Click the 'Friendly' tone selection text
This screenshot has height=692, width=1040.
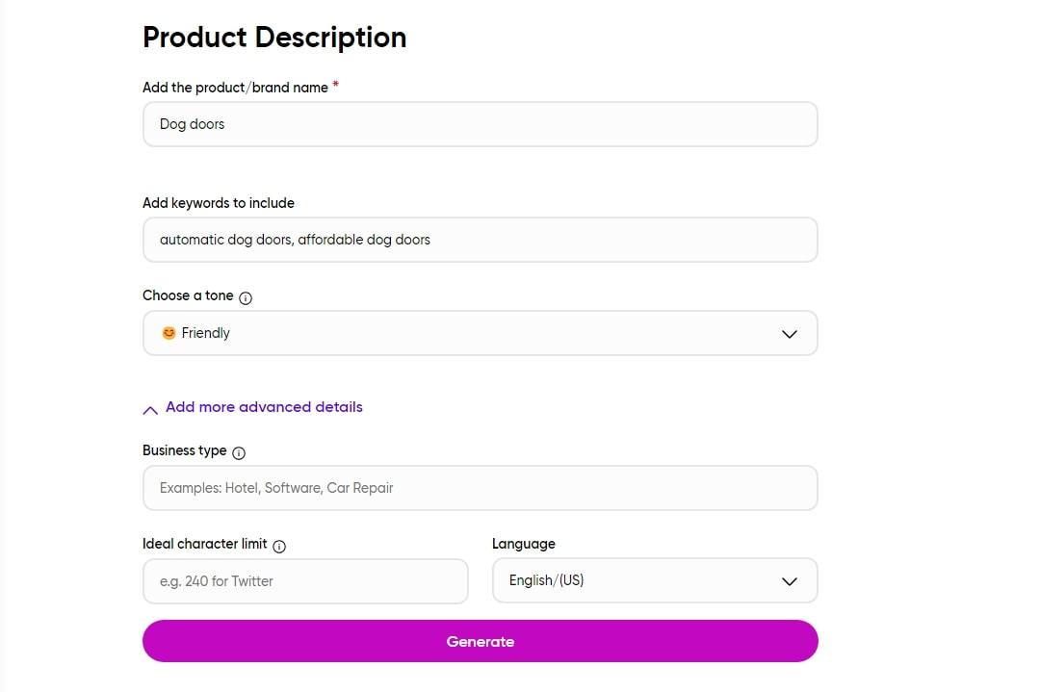tap(206, 333)
